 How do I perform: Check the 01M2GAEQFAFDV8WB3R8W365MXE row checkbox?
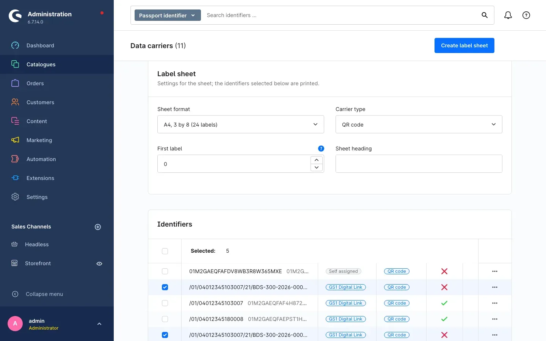click(165, 271)
